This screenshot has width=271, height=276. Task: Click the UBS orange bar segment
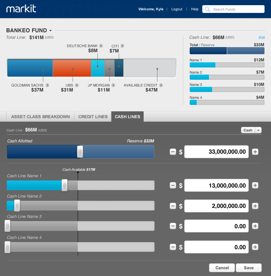point(72,68)
